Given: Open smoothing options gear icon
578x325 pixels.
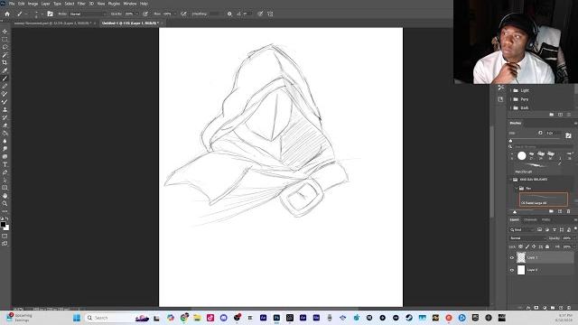Looking at the screenshot, I should click(229, 14).
